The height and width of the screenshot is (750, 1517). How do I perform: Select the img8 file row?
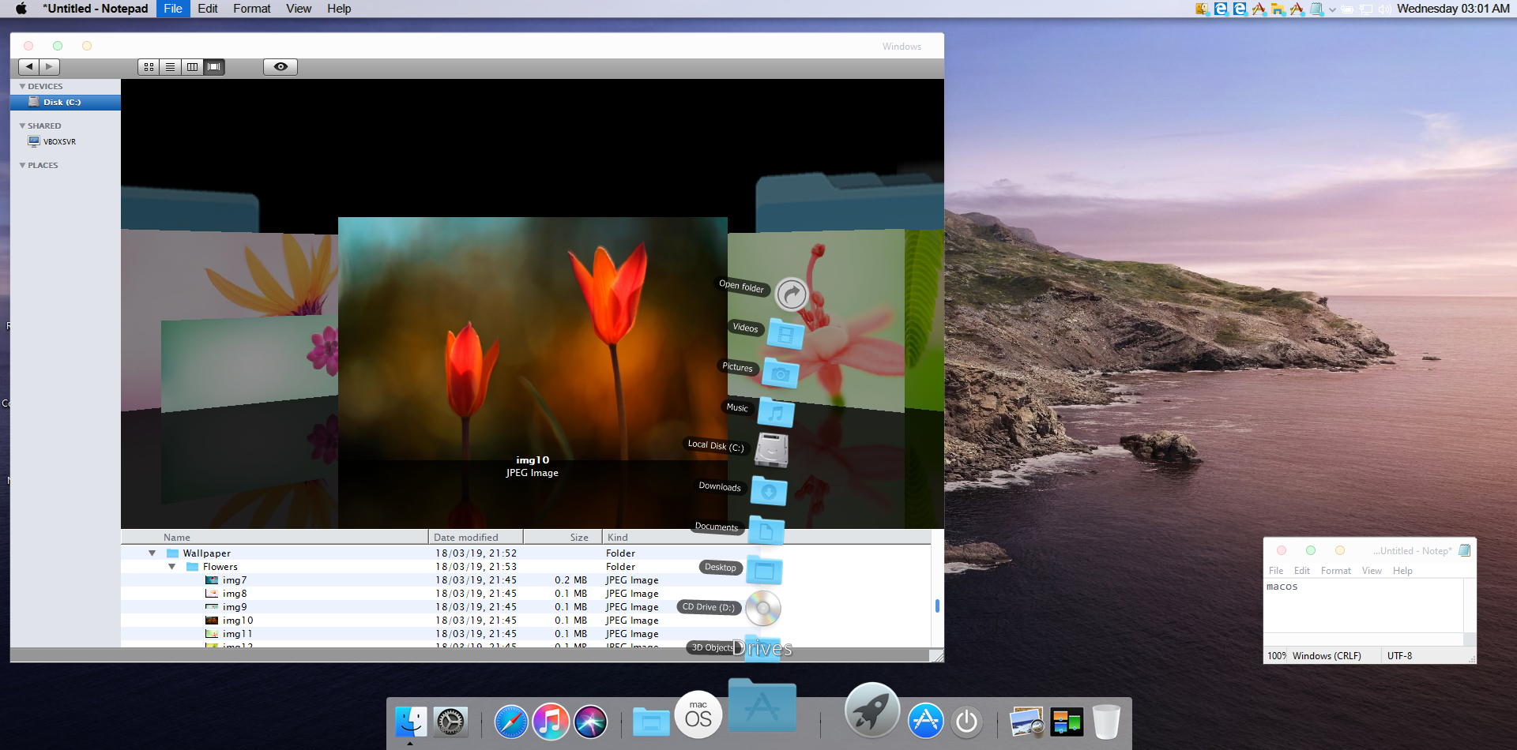(x=235, y=594)
